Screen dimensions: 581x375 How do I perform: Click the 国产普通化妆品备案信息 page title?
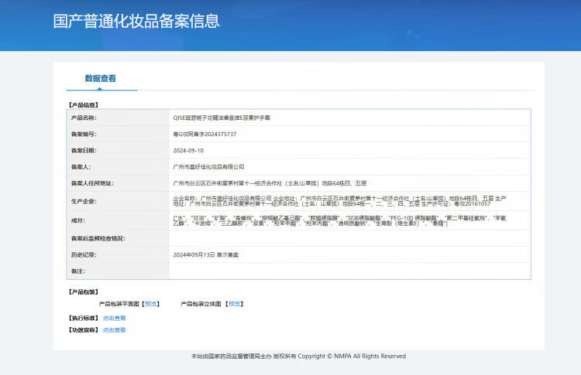coord(136,21)
